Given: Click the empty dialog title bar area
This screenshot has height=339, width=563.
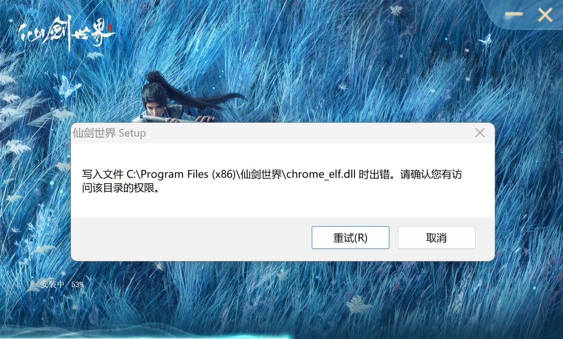Looking at the screenshot, I should pyautogui.click(x=309, y=133).
